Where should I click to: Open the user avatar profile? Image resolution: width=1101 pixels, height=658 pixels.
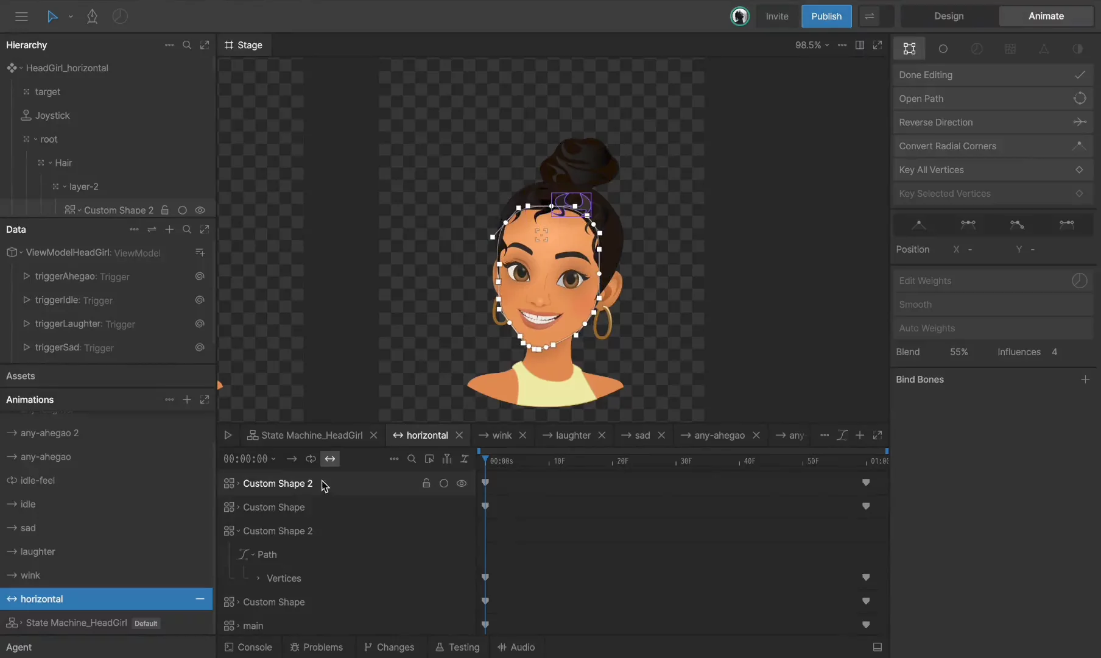(740, 16)
